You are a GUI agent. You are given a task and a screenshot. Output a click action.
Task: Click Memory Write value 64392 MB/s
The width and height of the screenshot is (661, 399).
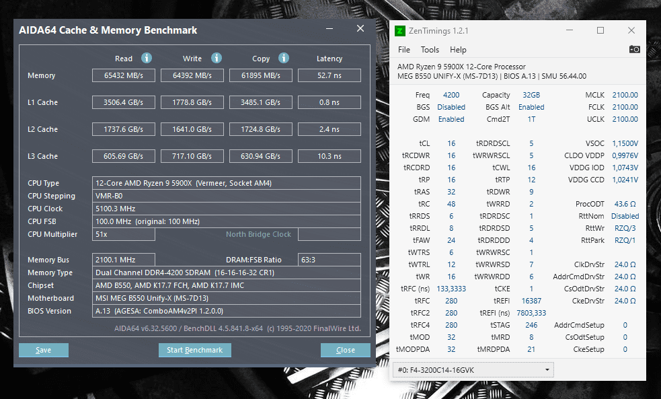[192, 75]
